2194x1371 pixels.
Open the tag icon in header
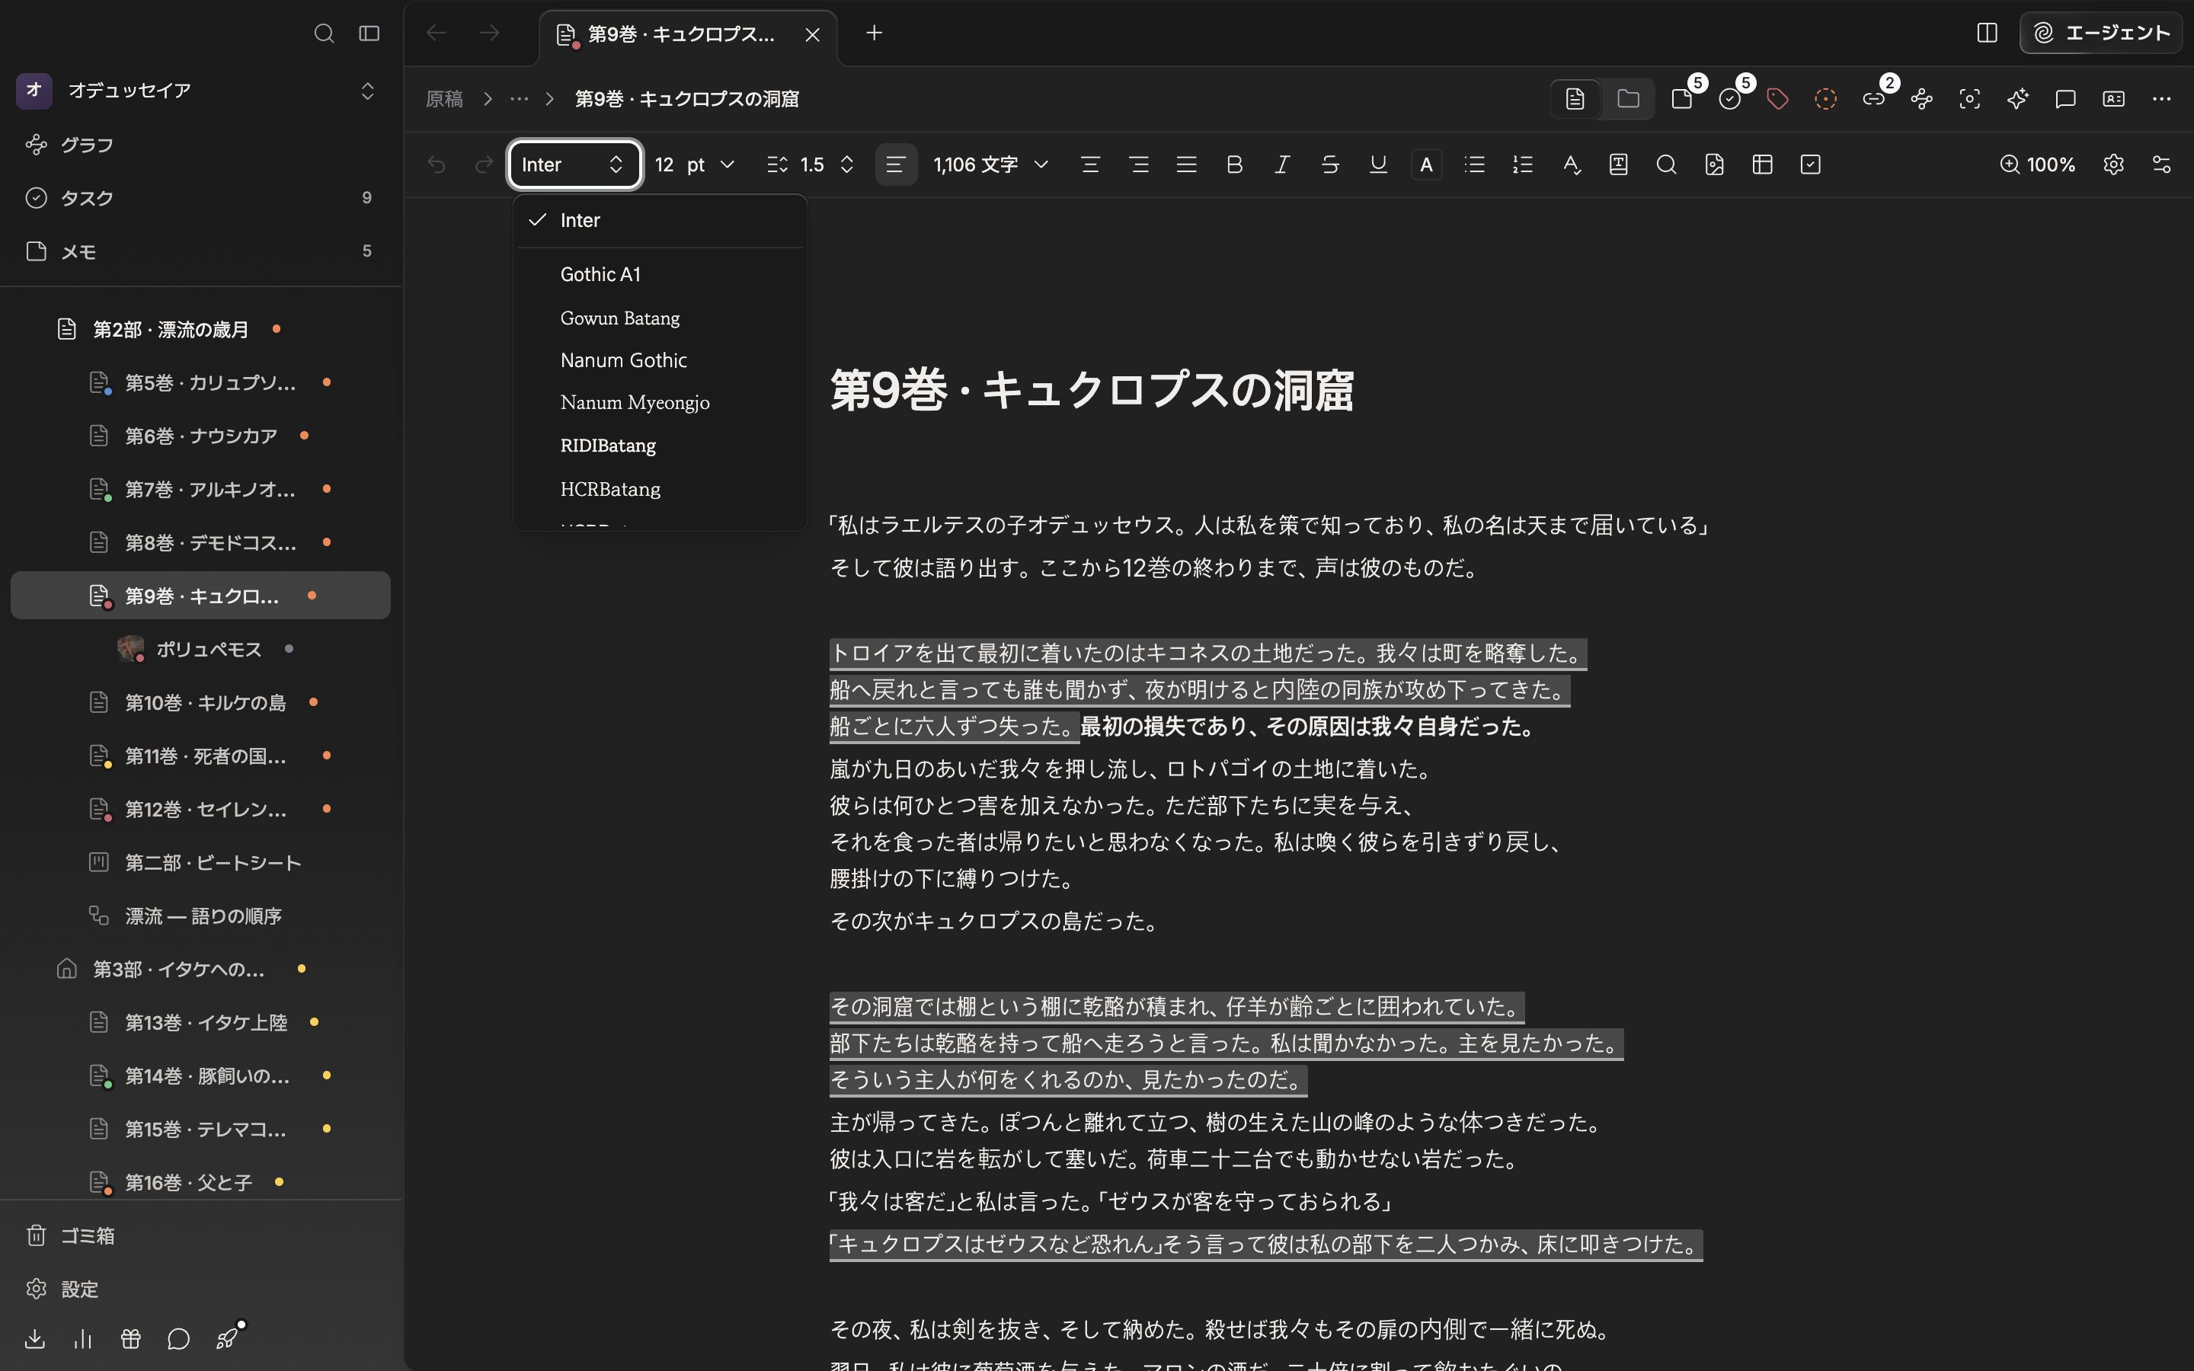point(1778,99)
